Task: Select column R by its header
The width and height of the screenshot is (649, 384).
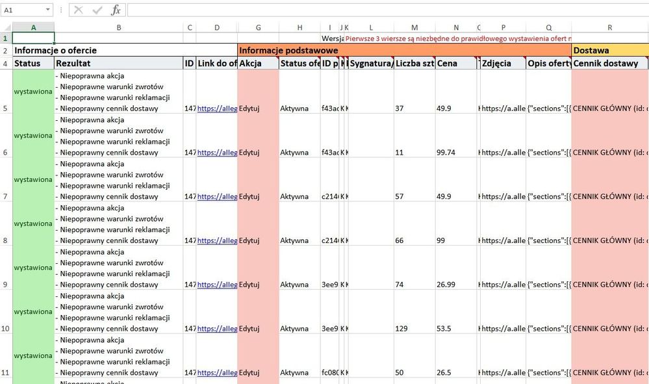Action: (x=609, y=28)
